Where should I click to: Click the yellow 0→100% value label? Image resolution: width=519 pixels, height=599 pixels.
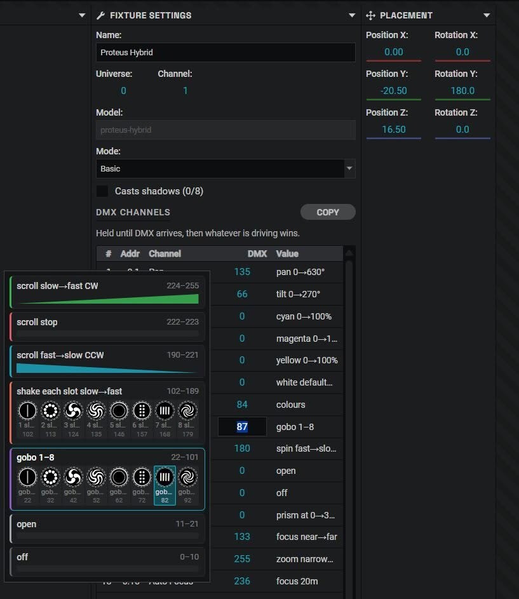pyautogui.click(x=307, y=360)
